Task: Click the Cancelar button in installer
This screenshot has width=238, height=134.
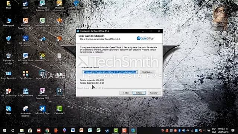Action: (154, 93)
